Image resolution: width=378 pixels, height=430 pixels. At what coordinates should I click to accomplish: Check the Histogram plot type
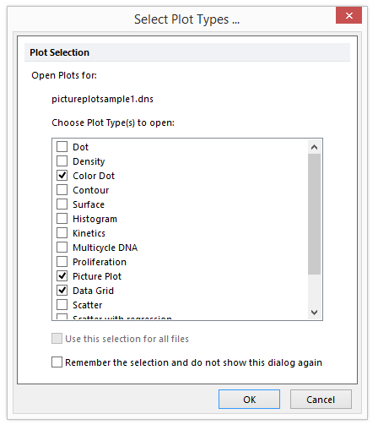(62, 219)
